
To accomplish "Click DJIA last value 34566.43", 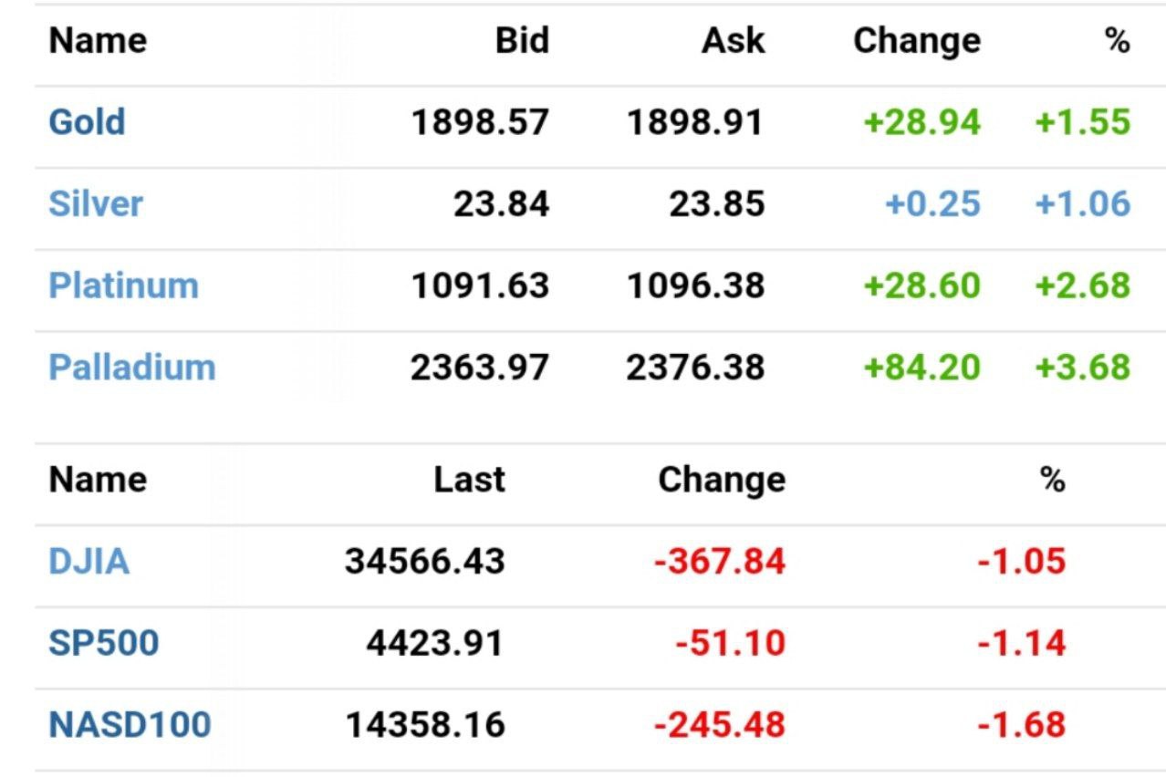I will [x=424, y=562].
